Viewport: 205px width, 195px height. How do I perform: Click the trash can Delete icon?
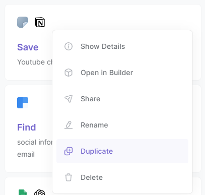(x=69, y=177)
